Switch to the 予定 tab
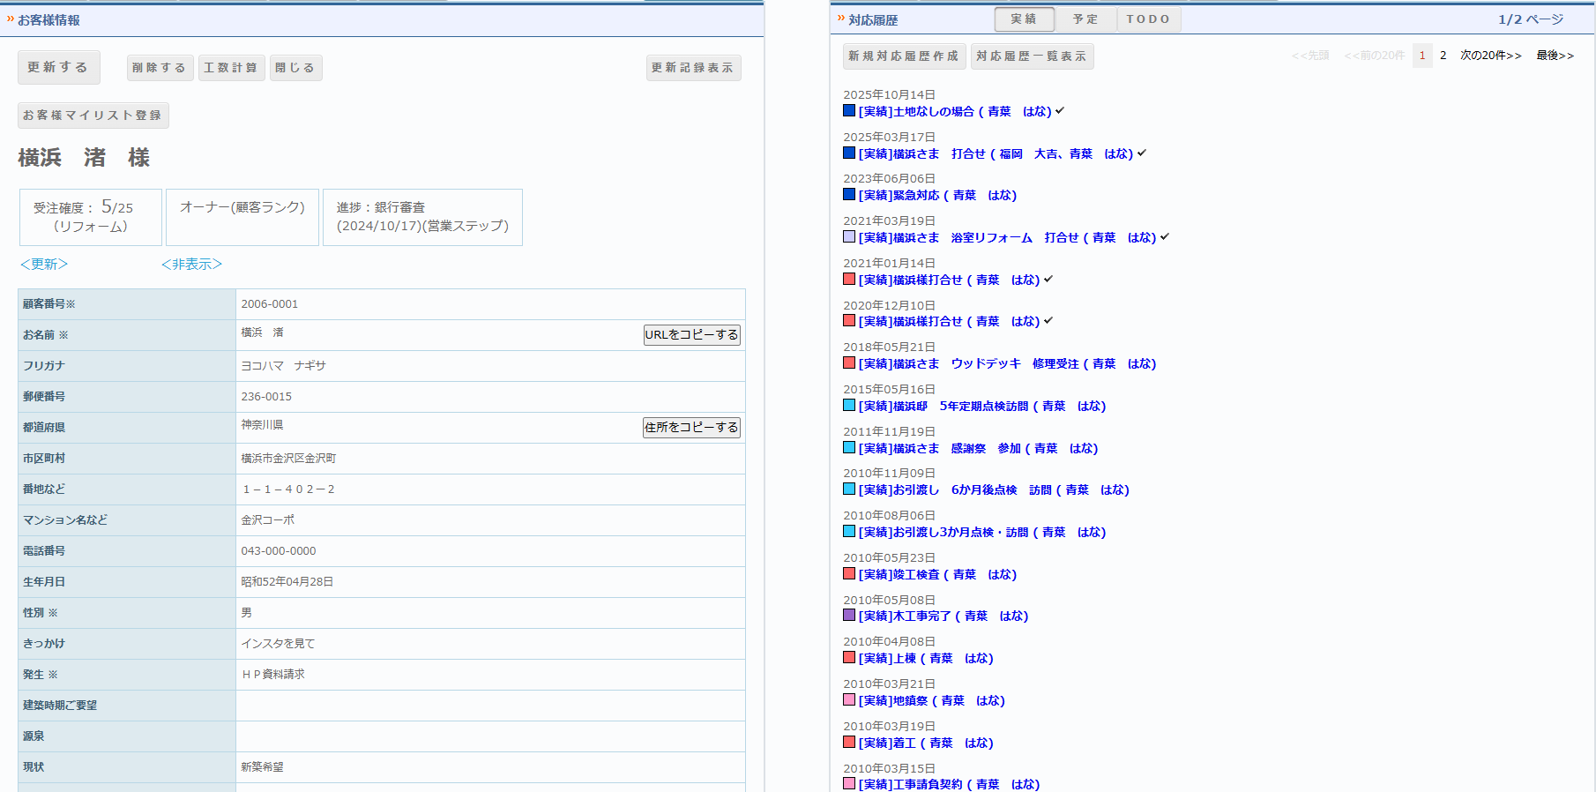 [x=1085, y=19]
